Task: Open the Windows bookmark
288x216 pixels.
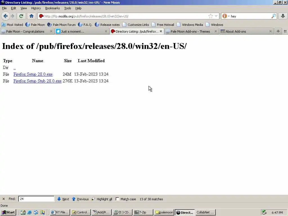Action: (215, 25)
